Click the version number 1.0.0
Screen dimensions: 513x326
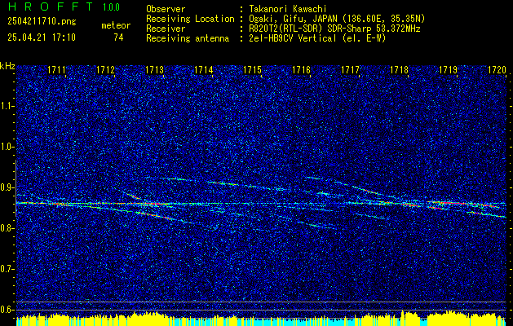click(111, 7)
